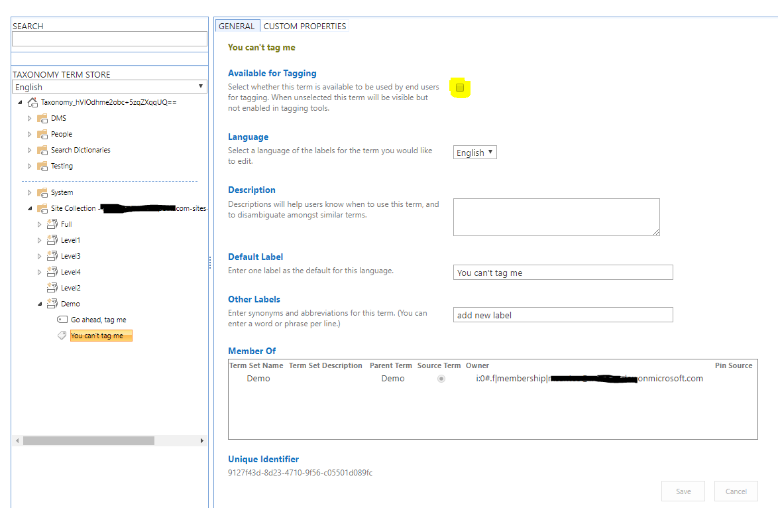Expand the Level1 term set
778x508 pixels.
pos(39,240)
